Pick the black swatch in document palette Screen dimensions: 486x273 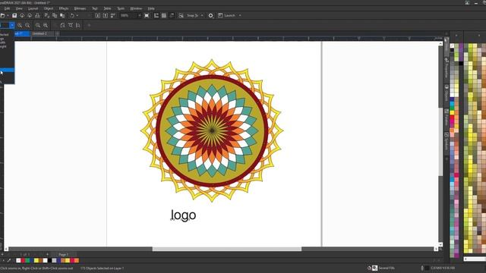point(49,260)
